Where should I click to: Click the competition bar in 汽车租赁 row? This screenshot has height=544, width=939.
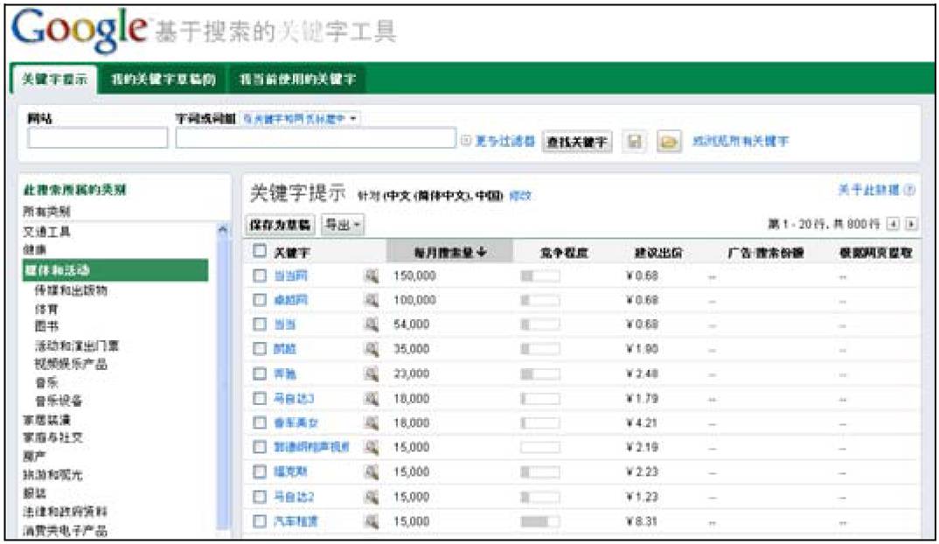click(x=540, y=522)
